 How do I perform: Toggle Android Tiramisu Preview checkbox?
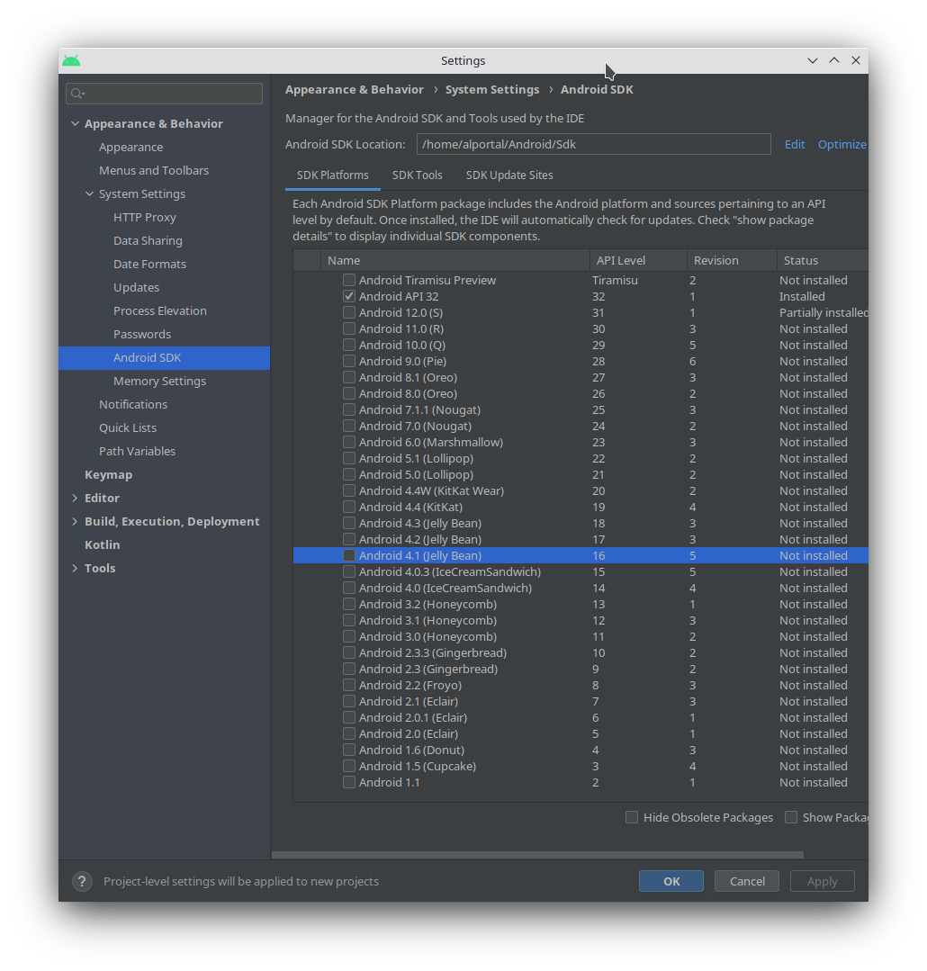pos(349,280)
